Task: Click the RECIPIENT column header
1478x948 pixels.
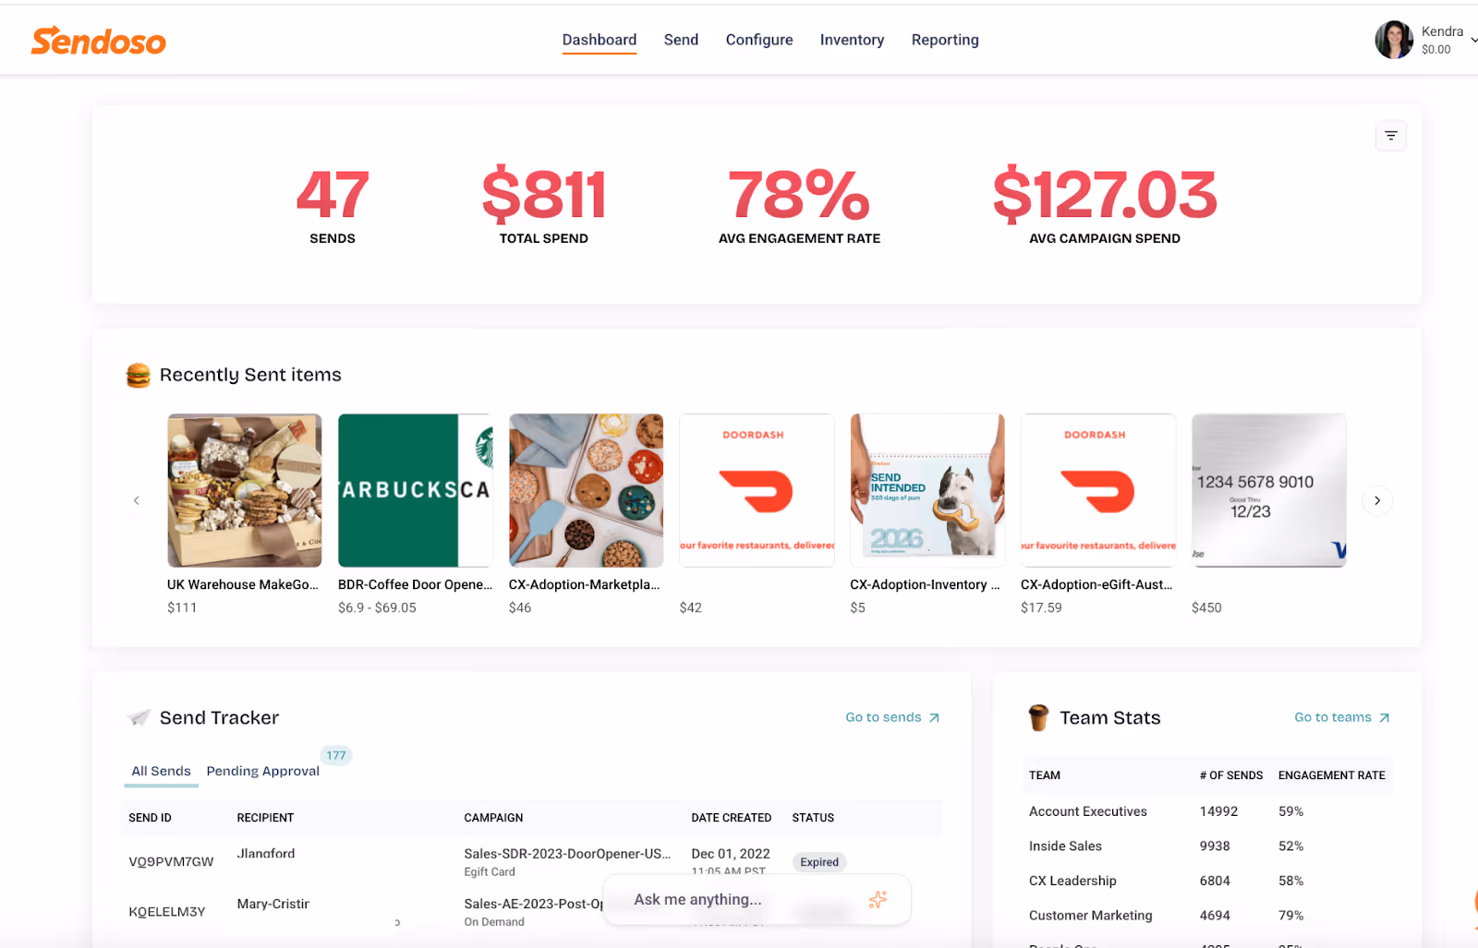Action: (265, 818)
